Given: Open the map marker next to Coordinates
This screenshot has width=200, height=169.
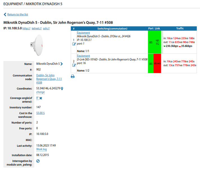Looking at the screenshot, I should [x=62, y=88].
